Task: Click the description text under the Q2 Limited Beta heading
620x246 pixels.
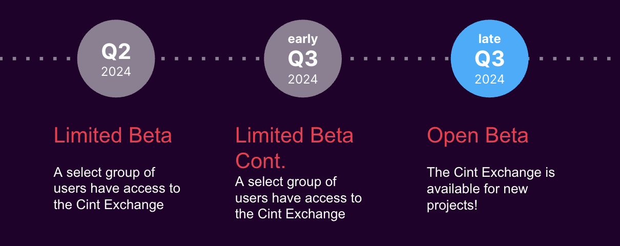Action: click(x=117, y=189)
